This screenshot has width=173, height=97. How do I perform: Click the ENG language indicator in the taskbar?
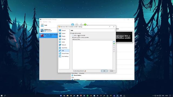pos(163,96)
